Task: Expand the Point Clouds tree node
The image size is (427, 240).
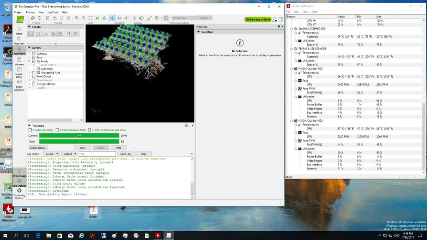Action: [30, 77]
